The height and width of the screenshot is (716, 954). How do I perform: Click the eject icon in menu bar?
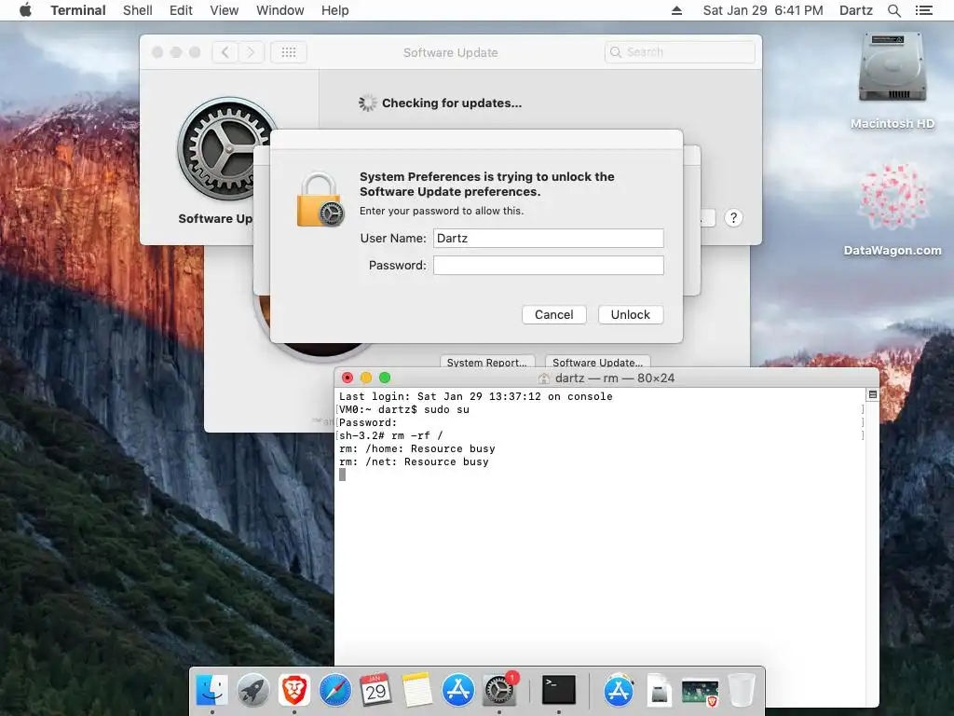(x=676, y=10)
